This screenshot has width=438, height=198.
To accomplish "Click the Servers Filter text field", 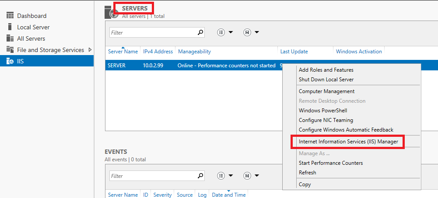I will (151, 32).
